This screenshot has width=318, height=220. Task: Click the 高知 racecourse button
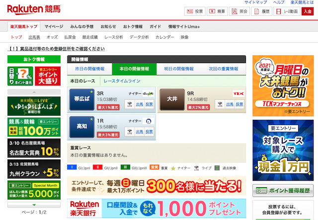click(x=81, y=127)
